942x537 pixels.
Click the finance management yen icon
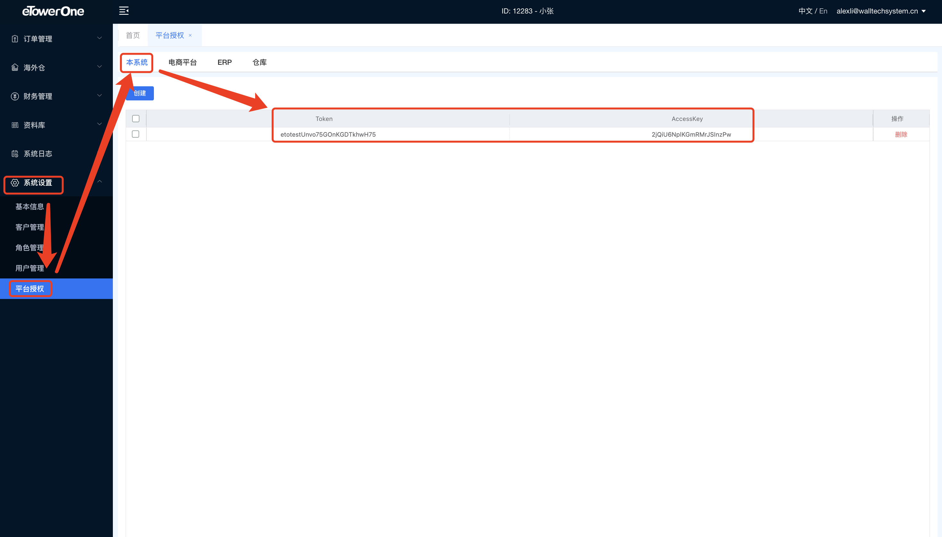(x=15, y=96)
